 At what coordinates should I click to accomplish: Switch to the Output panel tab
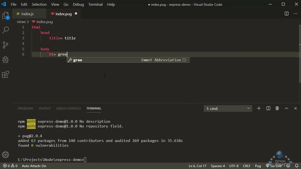point(45,108)
